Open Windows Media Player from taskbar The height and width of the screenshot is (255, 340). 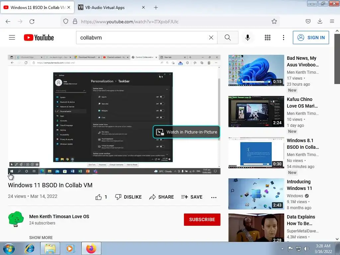70,248
